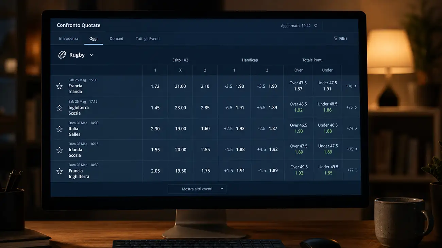Image resolution: width=442 pixels, height=248 pixels.
Task: Select draw odds 19.50
Action: tap(181, 171)
